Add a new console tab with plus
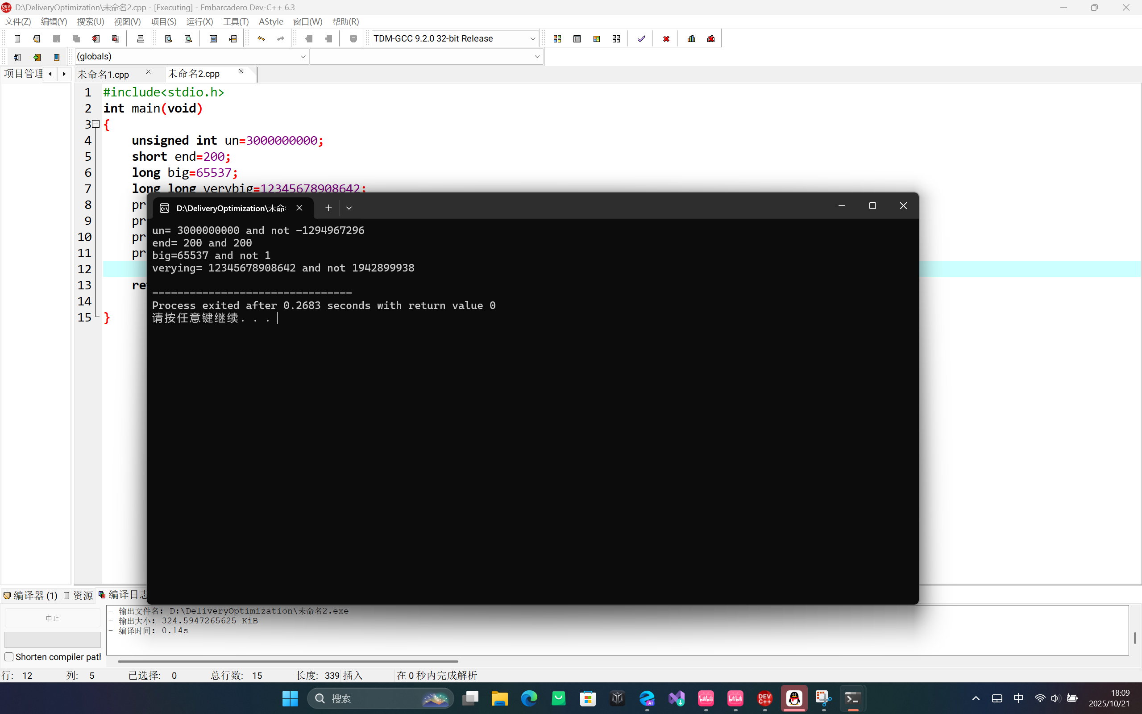The image size is (1142, 714). point(328,208)
